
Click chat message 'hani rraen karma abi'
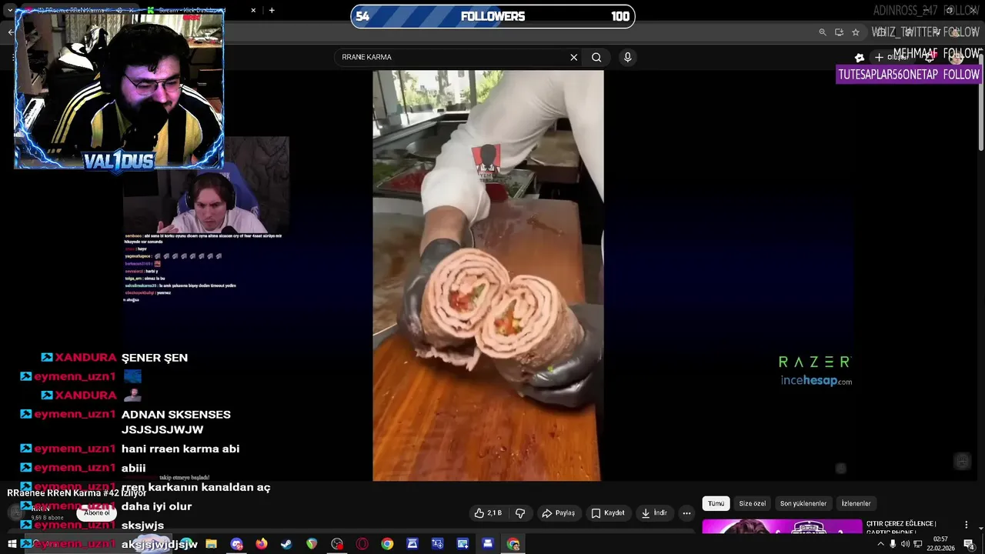[180, 449]
